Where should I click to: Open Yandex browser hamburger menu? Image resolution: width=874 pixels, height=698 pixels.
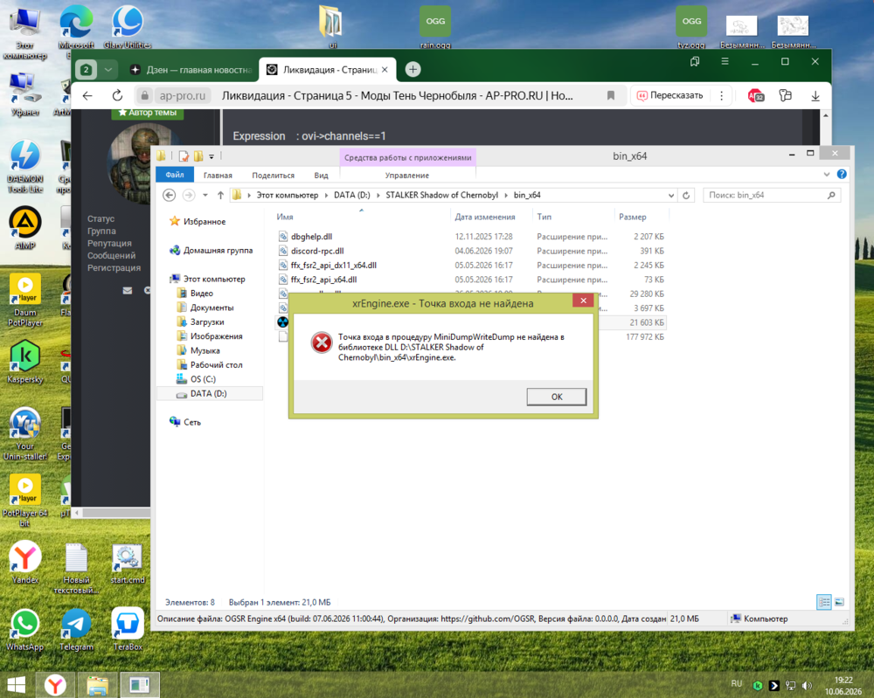pos(725,61)
